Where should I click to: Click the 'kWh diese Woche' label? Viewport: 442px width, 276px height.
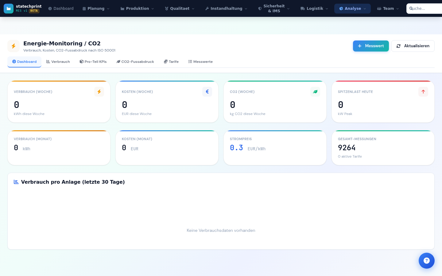click(29, 114)
